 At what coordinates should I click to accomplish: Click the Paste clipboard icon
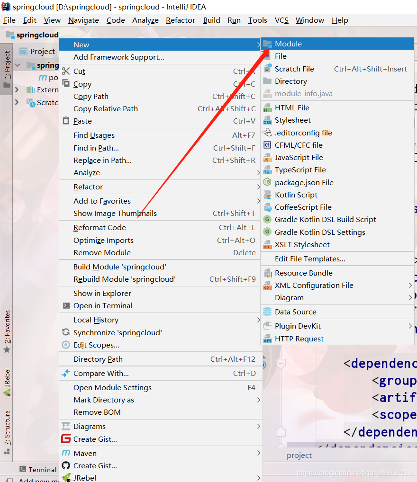click(x=66, y=121)
